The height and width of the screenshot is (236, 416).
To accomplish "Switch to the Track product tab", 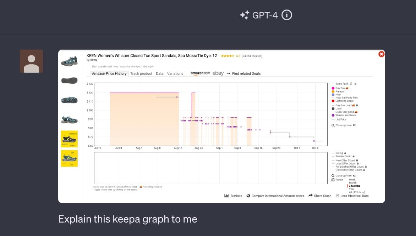I will (141, 74).
